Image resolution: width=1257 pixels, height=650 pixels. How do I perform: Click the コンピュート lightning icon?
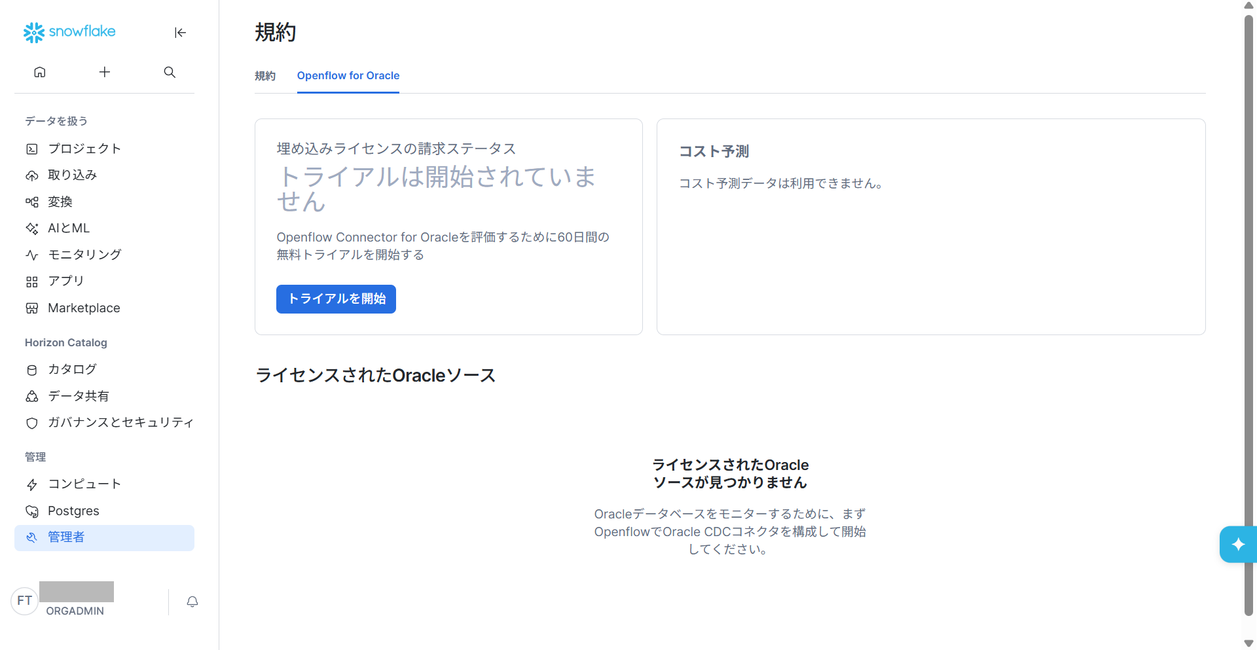click(32, 484)
